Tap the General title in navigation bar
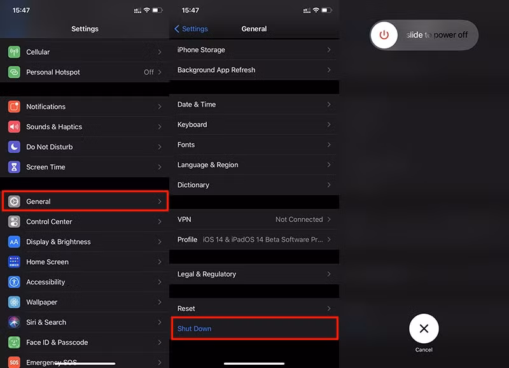509x368 pixels. tap(254, 29)
